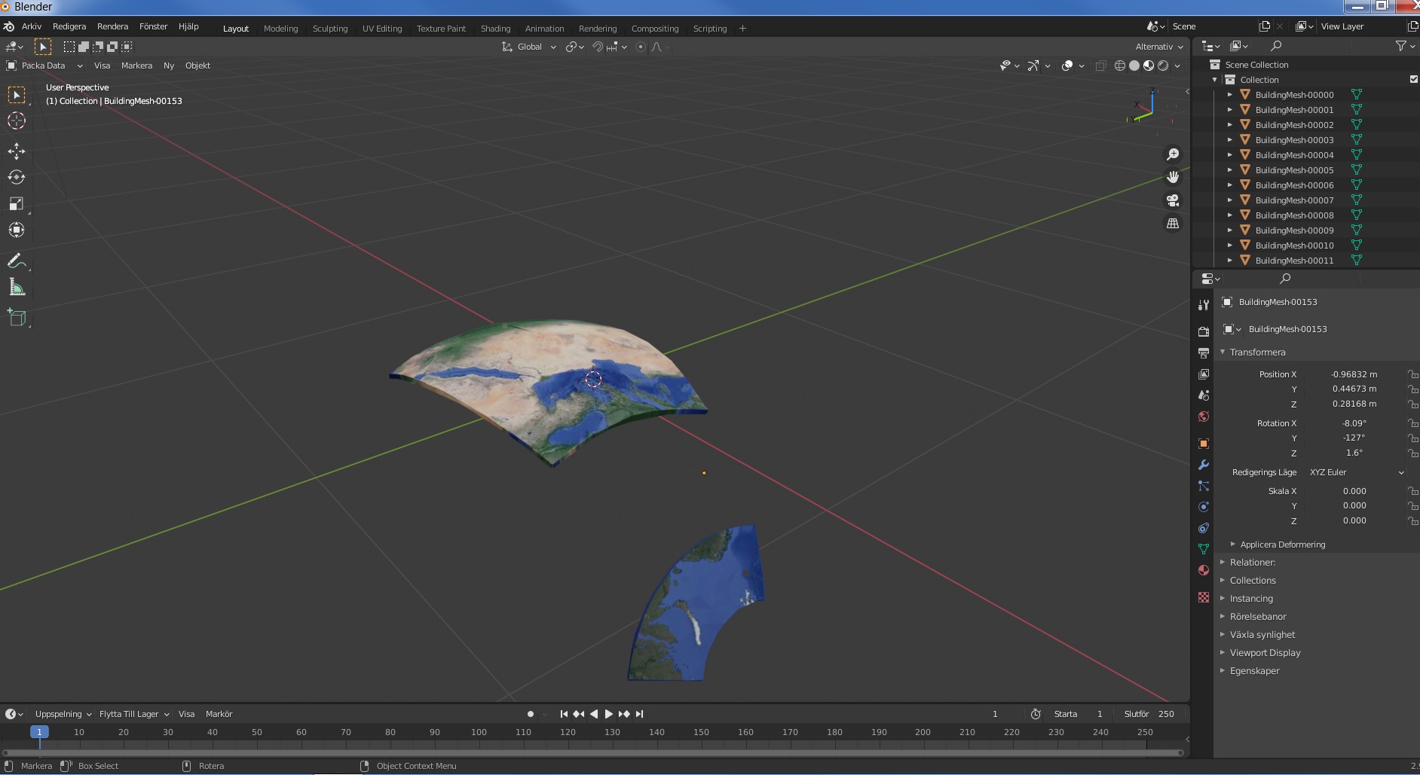Open Physics properties tab
1420x775 pixels.
pyautogui.click(x=1204, y=507)
